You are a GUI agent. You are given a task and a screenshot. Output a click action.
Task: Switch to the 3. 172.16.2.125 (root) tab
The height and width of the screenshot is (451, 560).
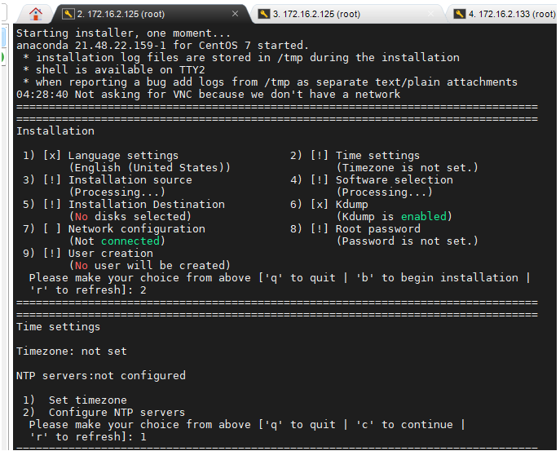[x=317, y=14]
